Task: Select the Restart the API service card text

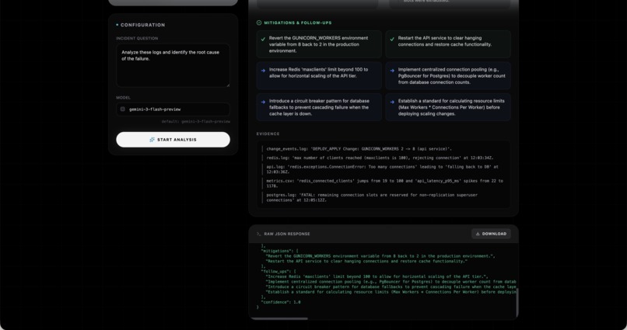Action: tap(445, 41)
